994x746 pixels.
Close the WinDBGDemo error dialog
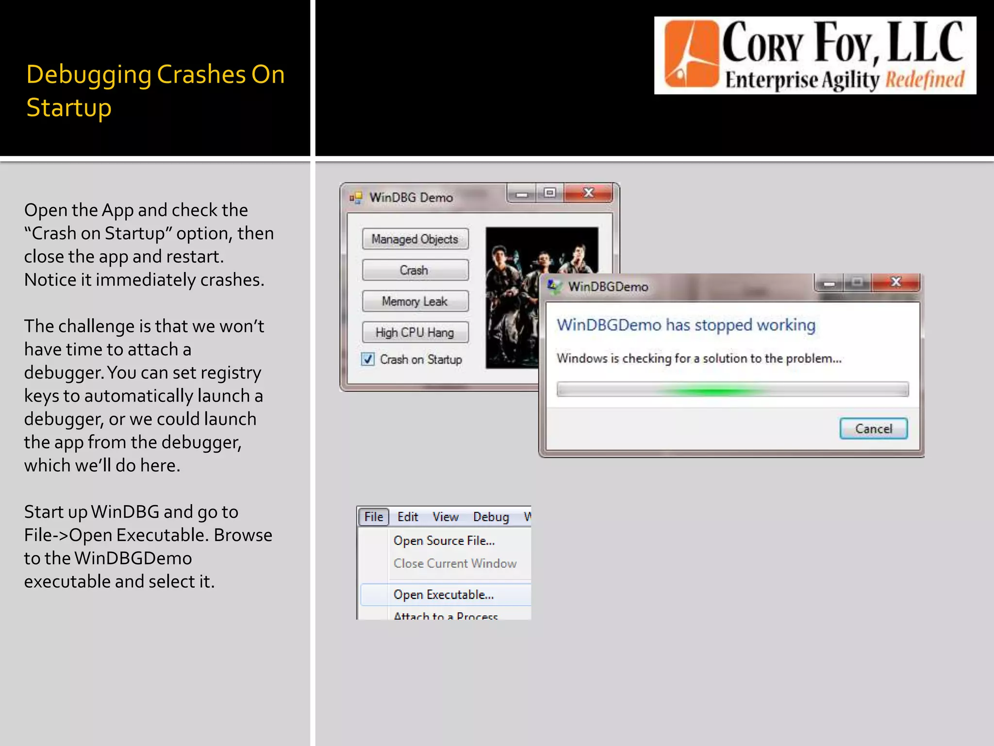(x=896, y=282)
